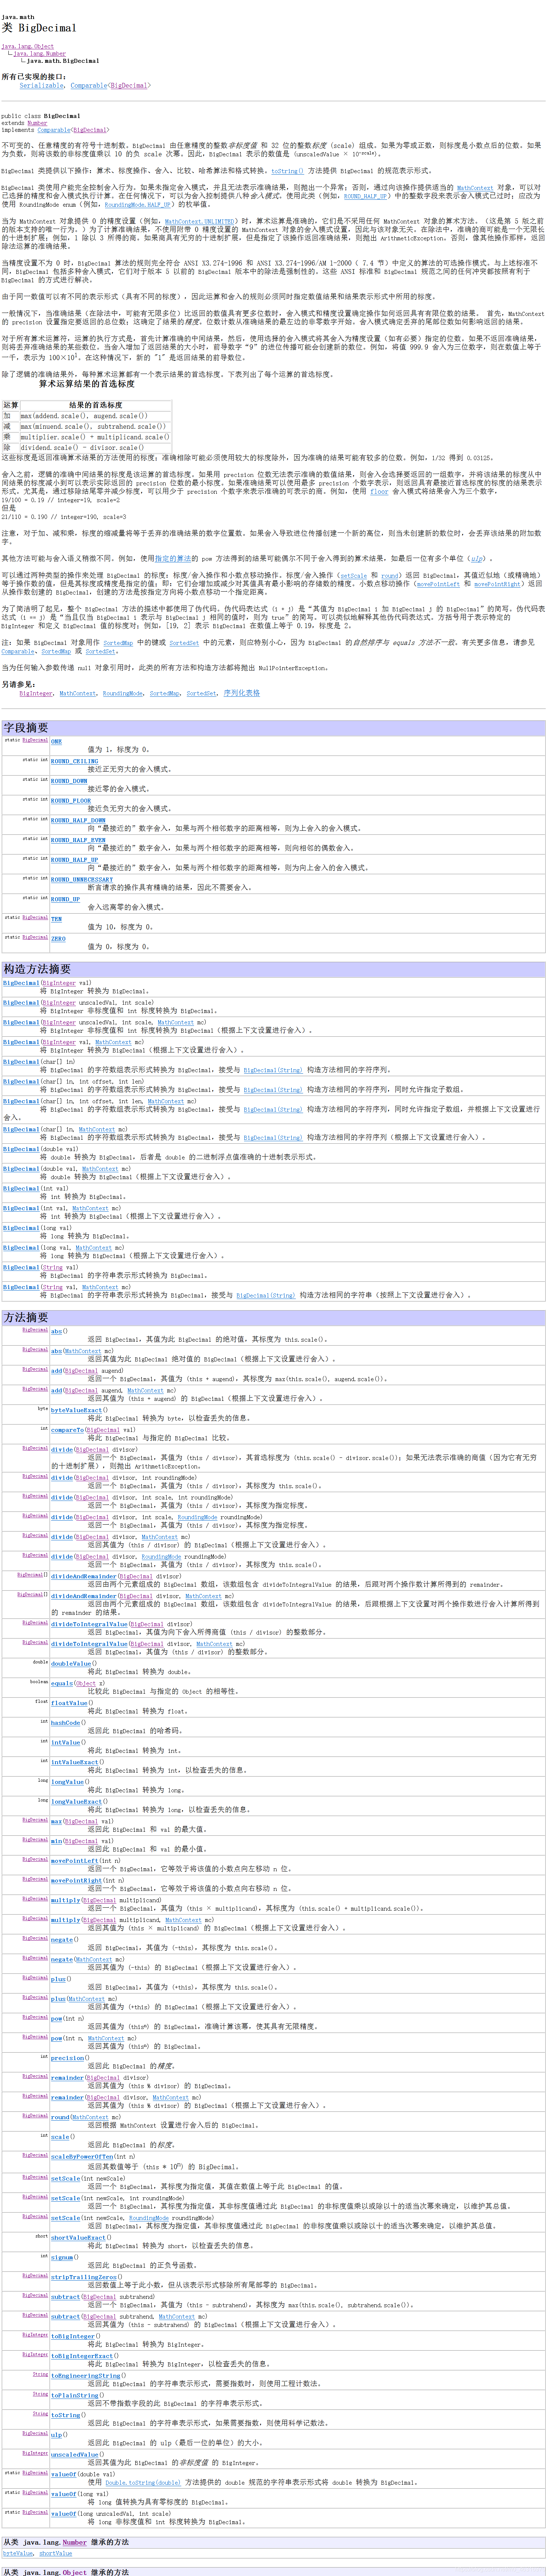Open the ROUND_DOWN field link
The height and width of the screenshot is (2576, 549).
coord(69,781)
